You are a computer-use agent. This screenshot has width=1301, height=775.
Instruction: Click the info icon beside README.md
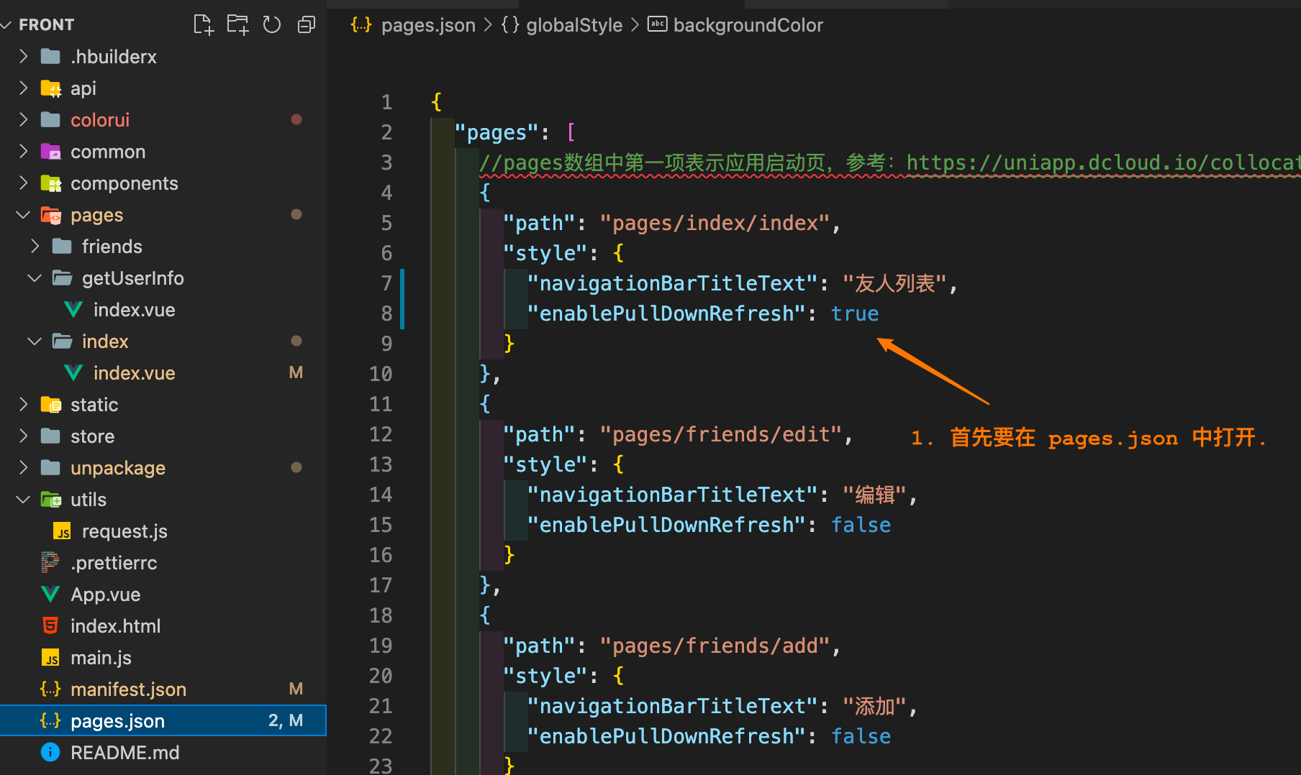coord(50,752)
